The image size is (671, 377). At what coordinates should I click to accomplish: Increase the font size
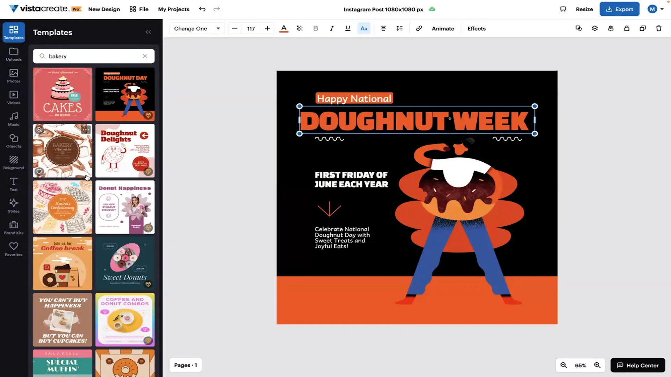(267, 29)
